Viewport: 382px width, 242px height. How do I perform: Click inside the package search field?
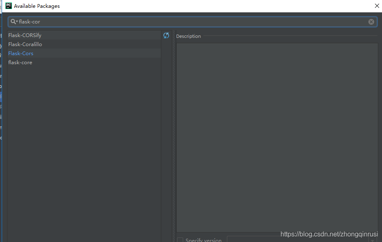click(x=83, y=21)
